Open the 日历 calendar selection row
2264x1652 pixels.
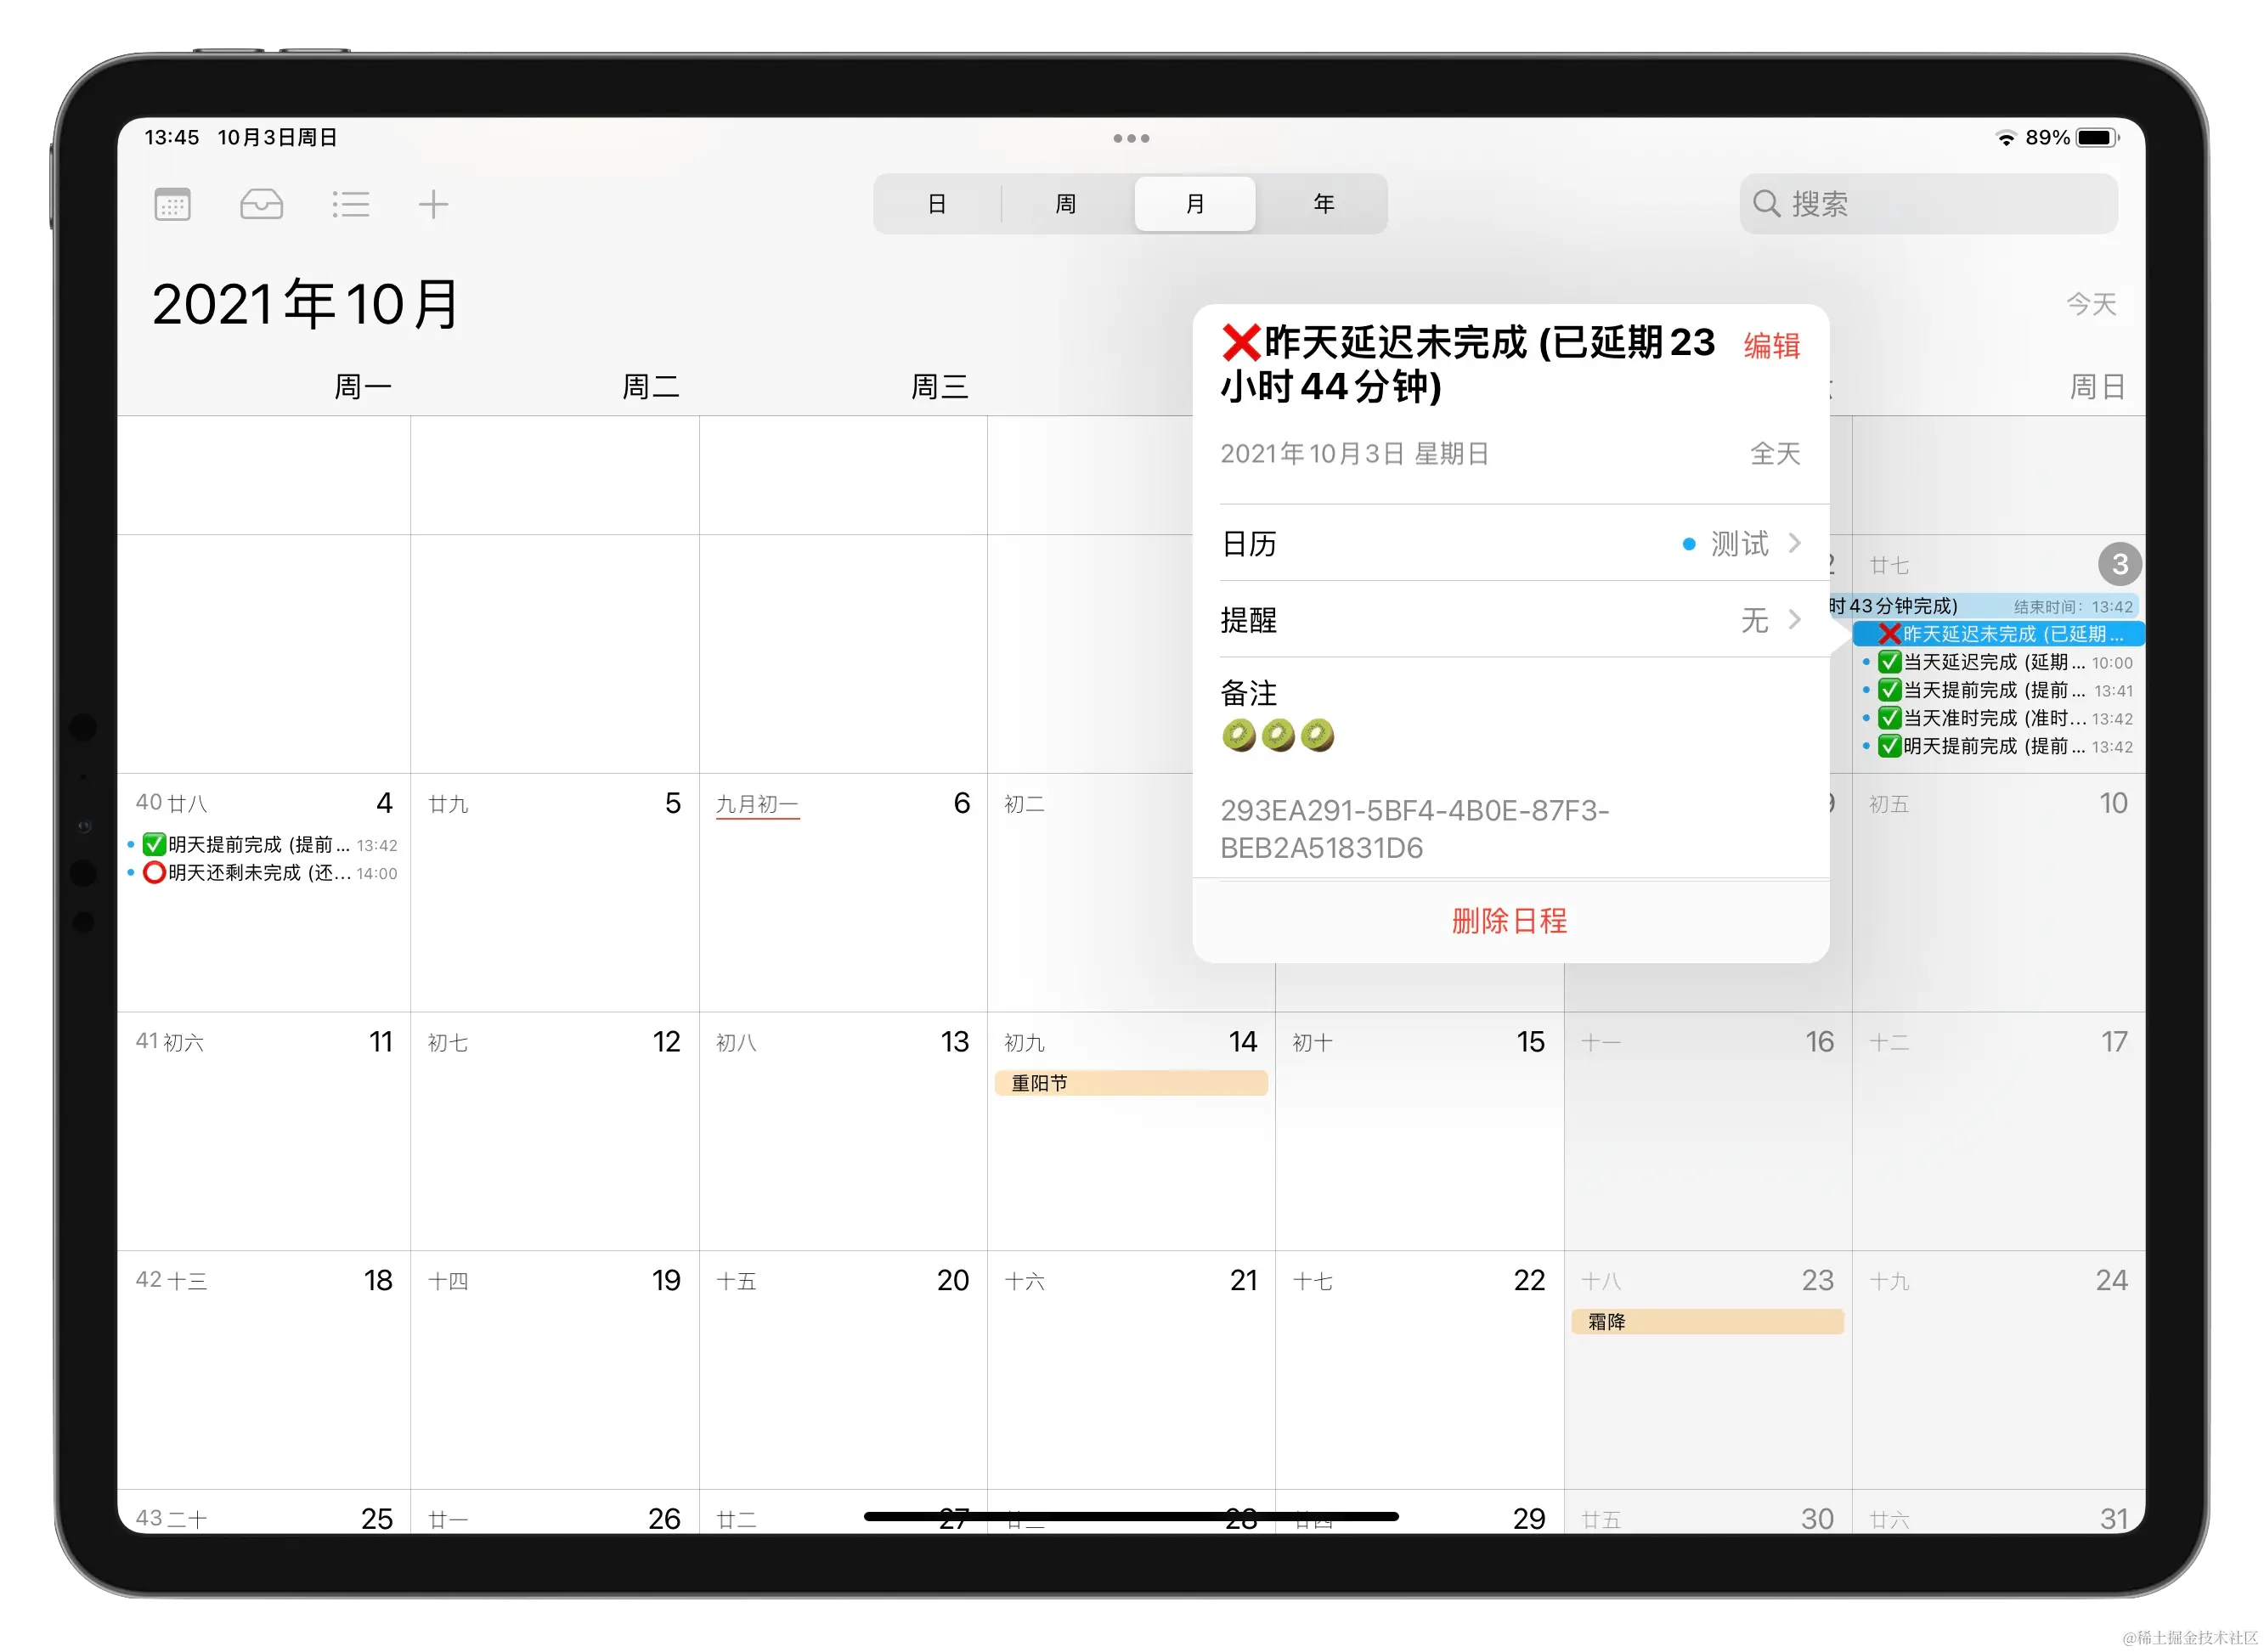[x=1510, y=543]
